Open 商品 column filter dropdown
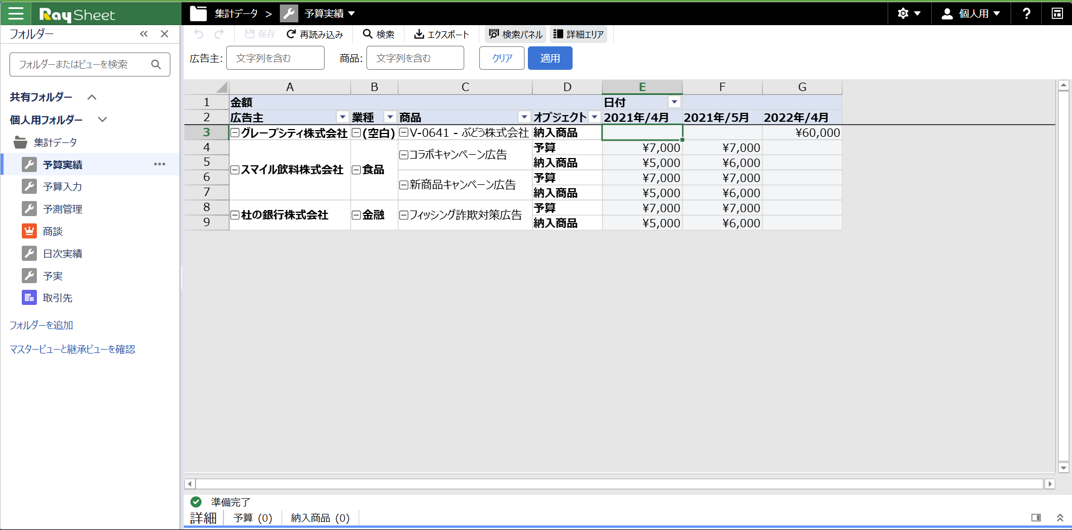 click(x=524, y=117)
